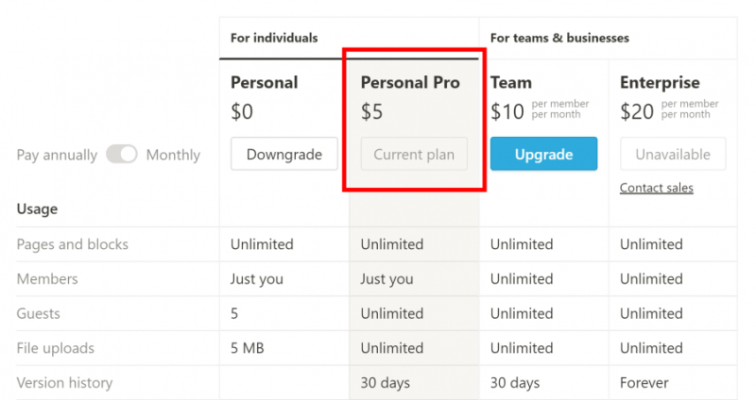Click the File uploads row label
The image size is (756, 400).
(x=56, y=348)
